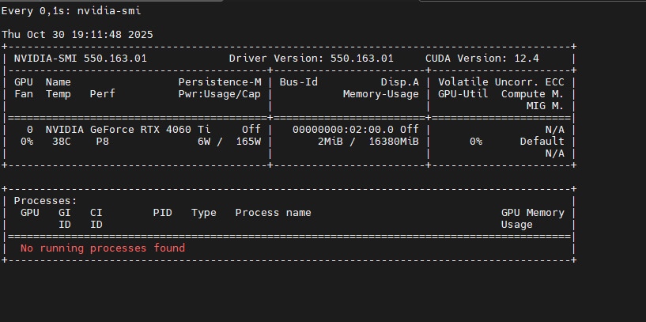Click the Memory-Usage column header
The width and height of the screenshot is (646, 322).
pyautogui.click(x=380, y=94)
